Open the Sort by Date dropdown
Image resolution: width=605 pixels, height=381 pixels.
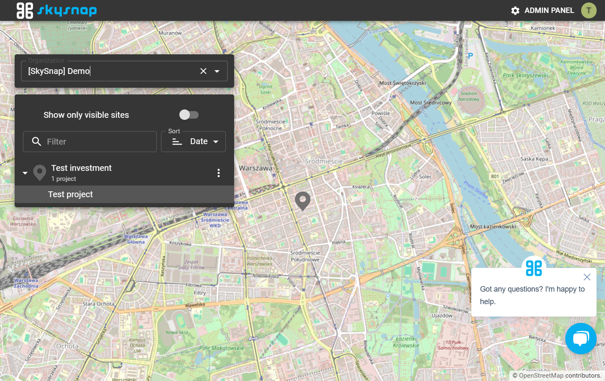[x=193, y=142]
